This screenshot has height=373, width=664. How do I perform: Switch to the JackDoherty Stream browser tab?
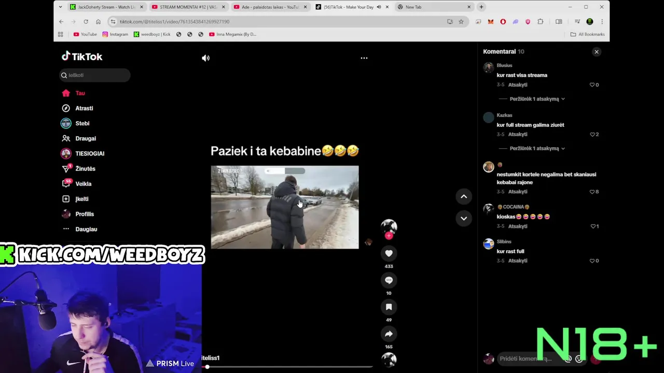(x=107, y=7)
